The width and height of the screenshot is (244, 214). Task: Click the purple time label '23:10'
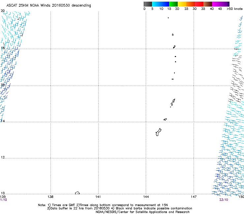click(224, 200)
